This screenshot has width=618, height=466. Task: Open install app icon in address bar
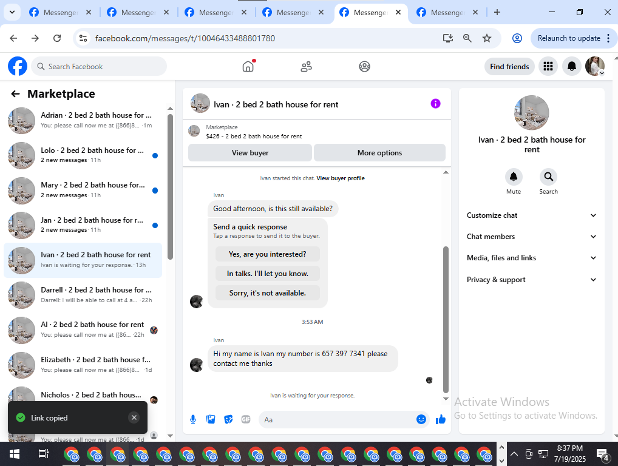coord(448,38)
